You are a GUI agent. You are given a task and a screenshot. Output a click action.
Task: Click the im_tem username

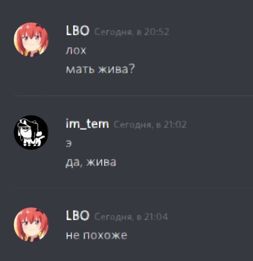pos(87,123)
